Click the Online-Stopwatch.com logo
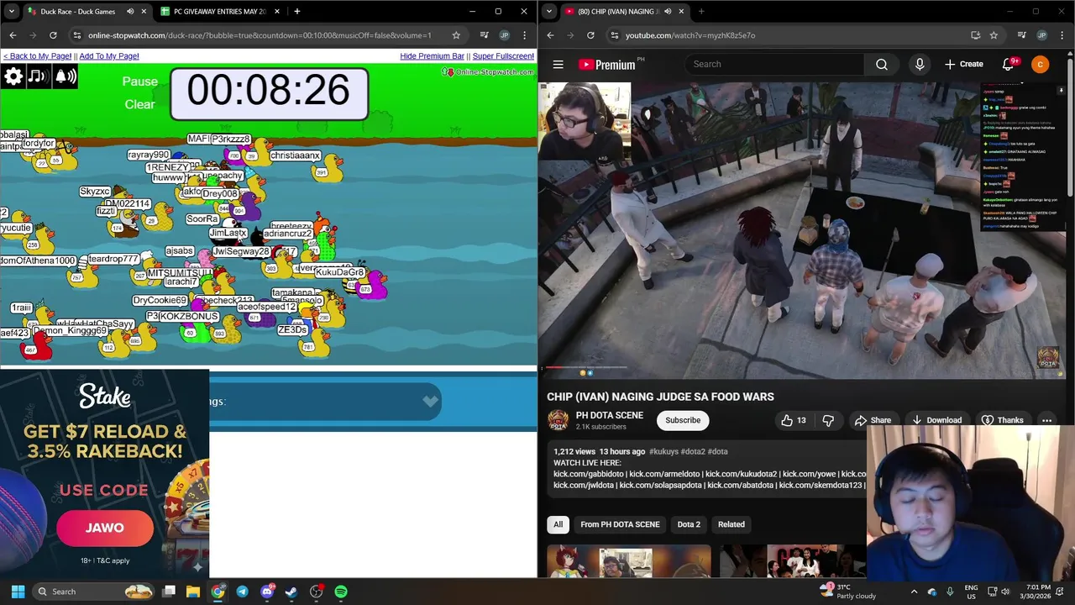 point(488,72)
